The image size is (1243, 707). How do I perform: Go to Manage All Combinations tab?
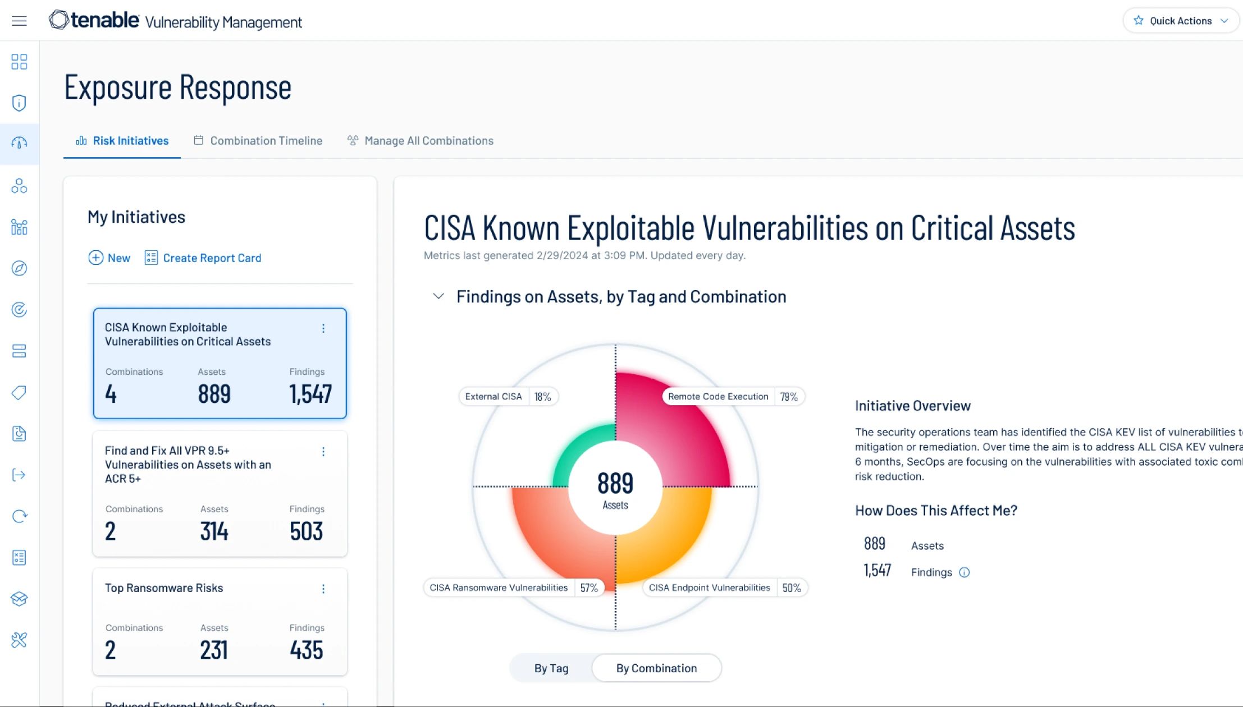tap(420, 141)
